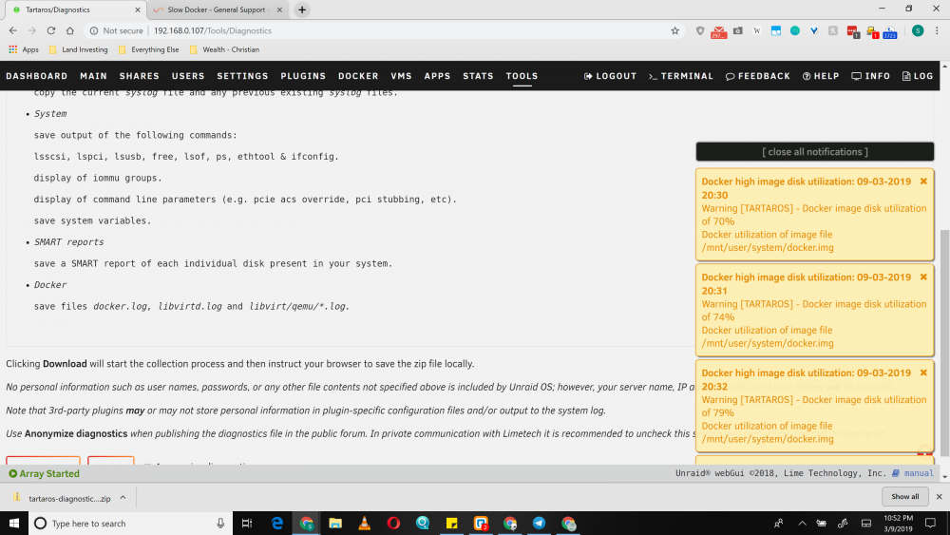Close the Slow Docker browser tab
This screenshot has width=950, height=535.
pyautogui.click(x=279, y=10)
